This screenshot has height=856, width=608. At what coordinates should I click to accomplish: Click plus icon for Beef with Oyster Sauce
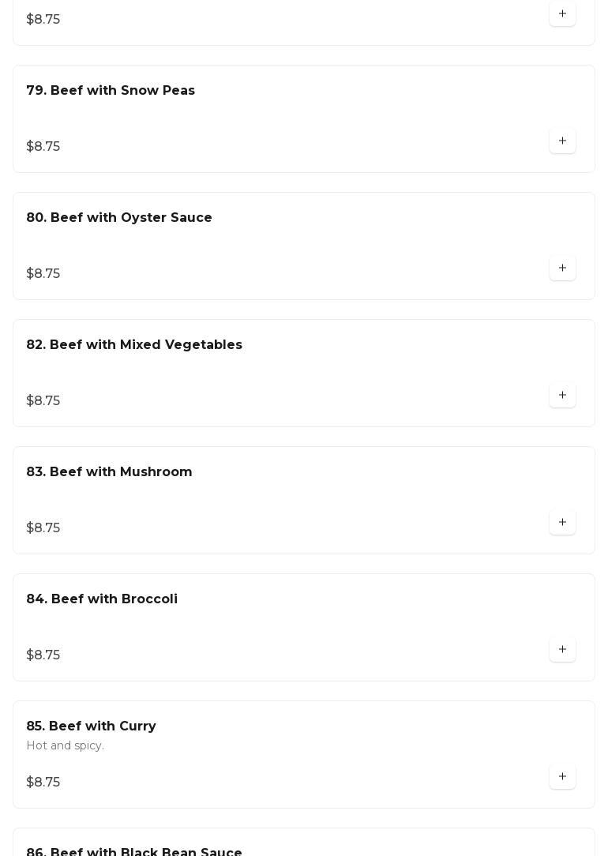[562, 268]
